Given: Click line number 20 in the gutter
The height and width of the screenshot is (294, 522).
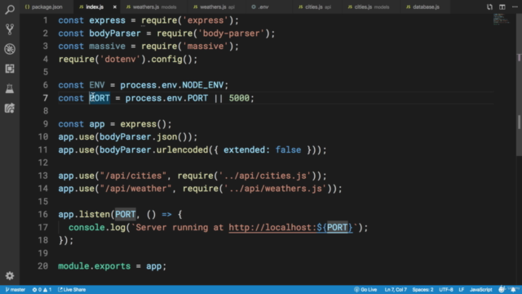Looking at the screenshot, I should click(43, 266).
